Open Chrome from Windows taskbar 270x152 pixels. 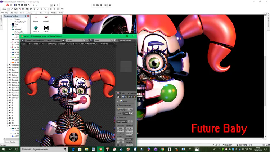163,149
